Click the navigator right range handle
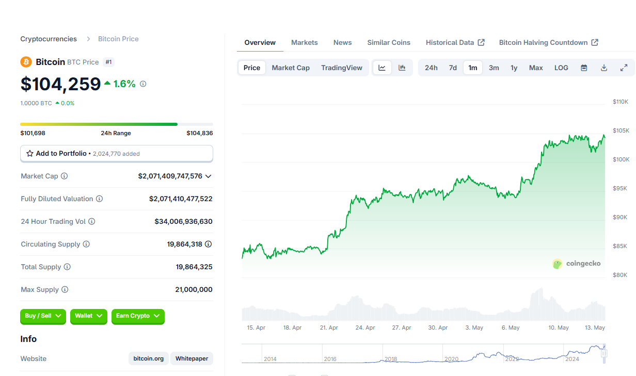 (x=604, y=353)
